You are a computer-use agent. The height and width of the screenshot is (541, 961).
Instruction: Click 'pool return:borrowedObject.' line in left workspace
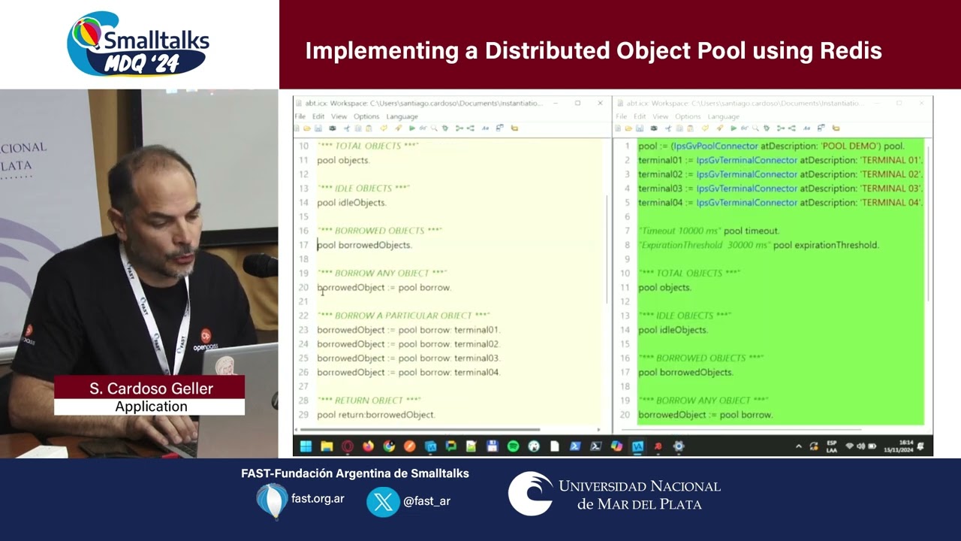pos(376,415)
